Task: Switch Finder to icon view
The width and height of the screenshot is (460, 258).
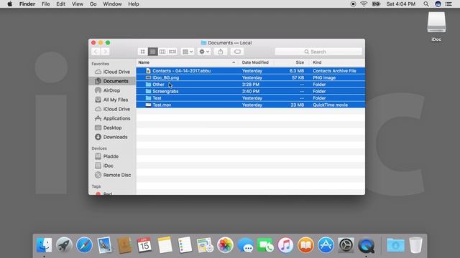Action: tap(142, 52)
